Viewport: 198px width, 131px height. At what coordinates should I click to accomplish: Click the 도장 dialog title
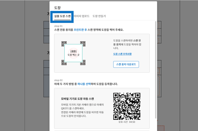click(57, 8)
